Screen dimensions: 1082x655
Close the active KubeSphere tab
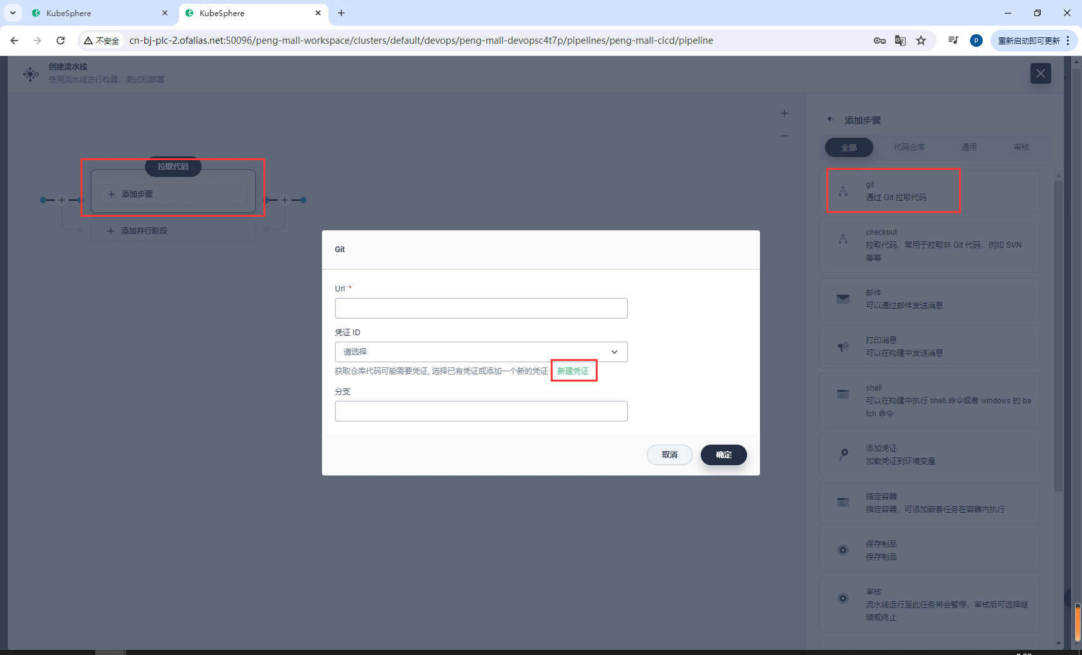(318, 13)
